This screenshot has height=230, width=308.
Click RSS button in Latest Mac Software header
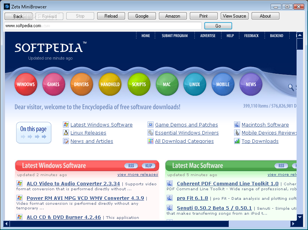point(281,166)
